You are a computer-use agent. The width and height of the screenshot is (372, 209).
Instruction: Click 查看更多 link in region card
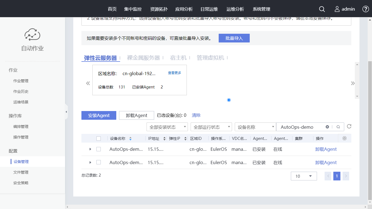[175, 73]
